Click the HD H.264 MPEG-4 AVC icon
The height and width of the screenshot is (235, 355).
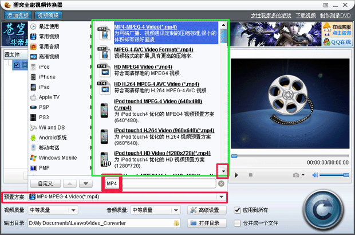pos(104,88)
